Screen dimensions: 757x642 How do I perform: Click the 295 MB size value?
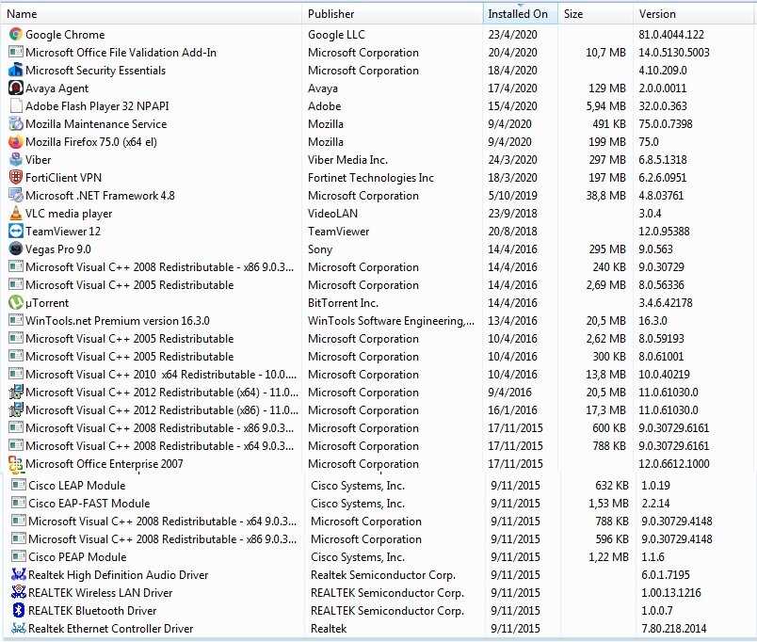pyautogui.click(x=607, y=249)
